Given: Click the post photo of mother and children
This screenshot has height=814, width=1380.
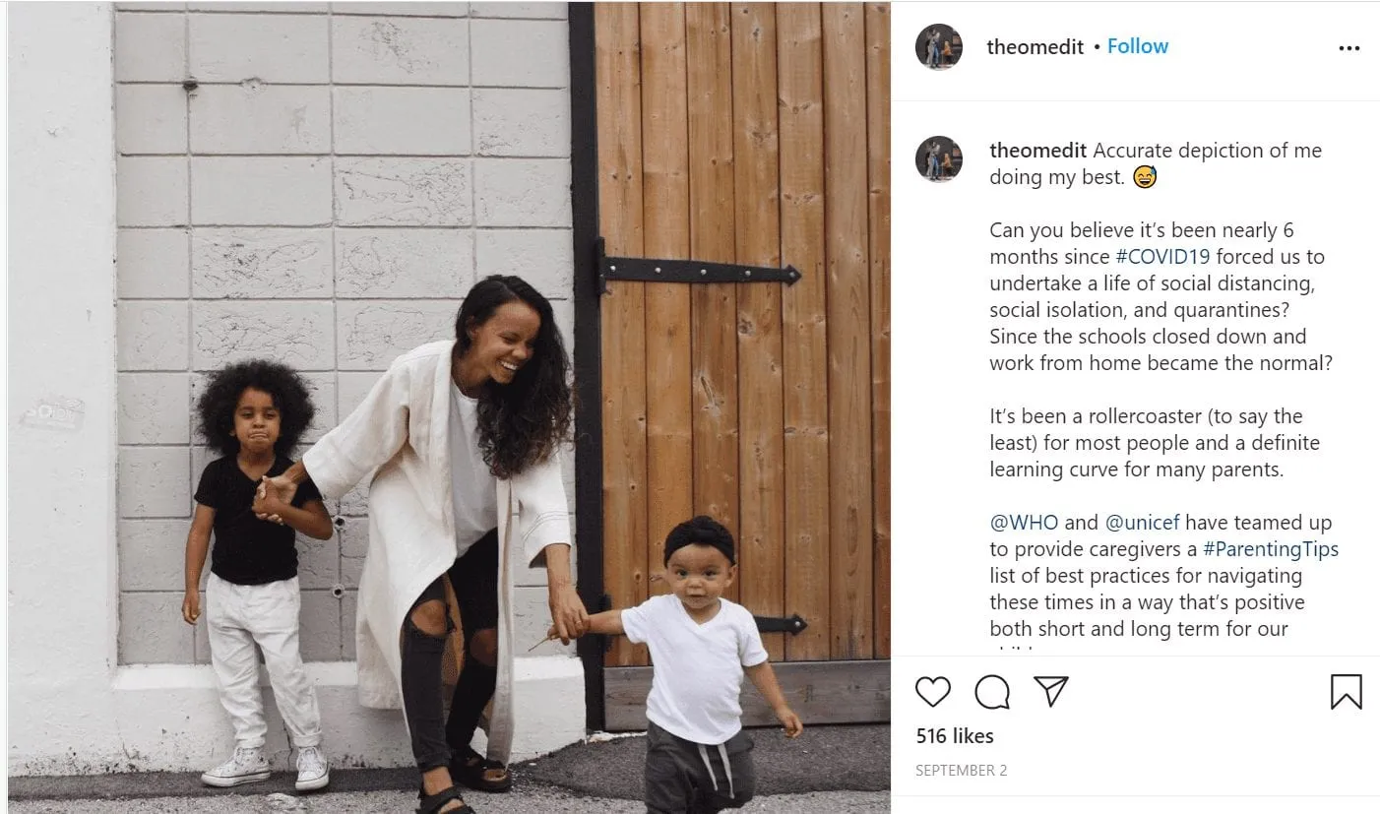Looking at the screenshot, I should click(449, 407).
